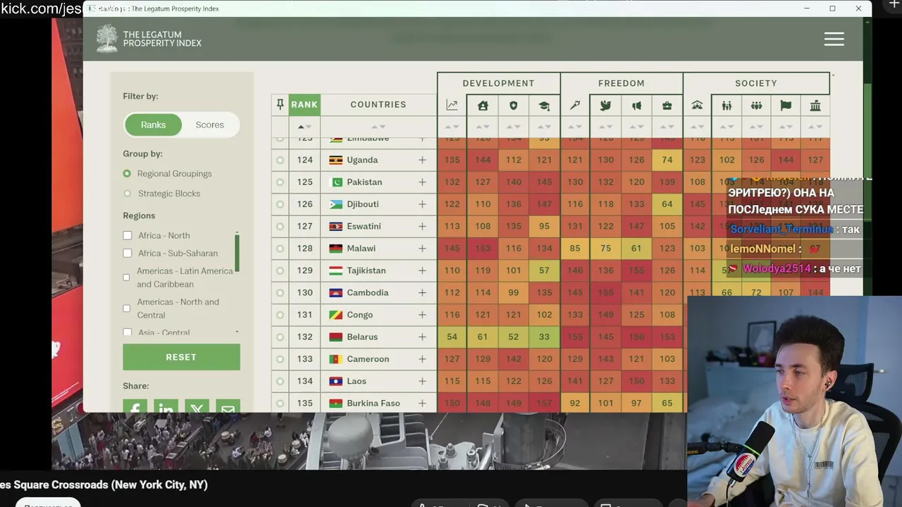
Task: Select the briefcase pillar icon under Freedom
Action: click(667, 106)
